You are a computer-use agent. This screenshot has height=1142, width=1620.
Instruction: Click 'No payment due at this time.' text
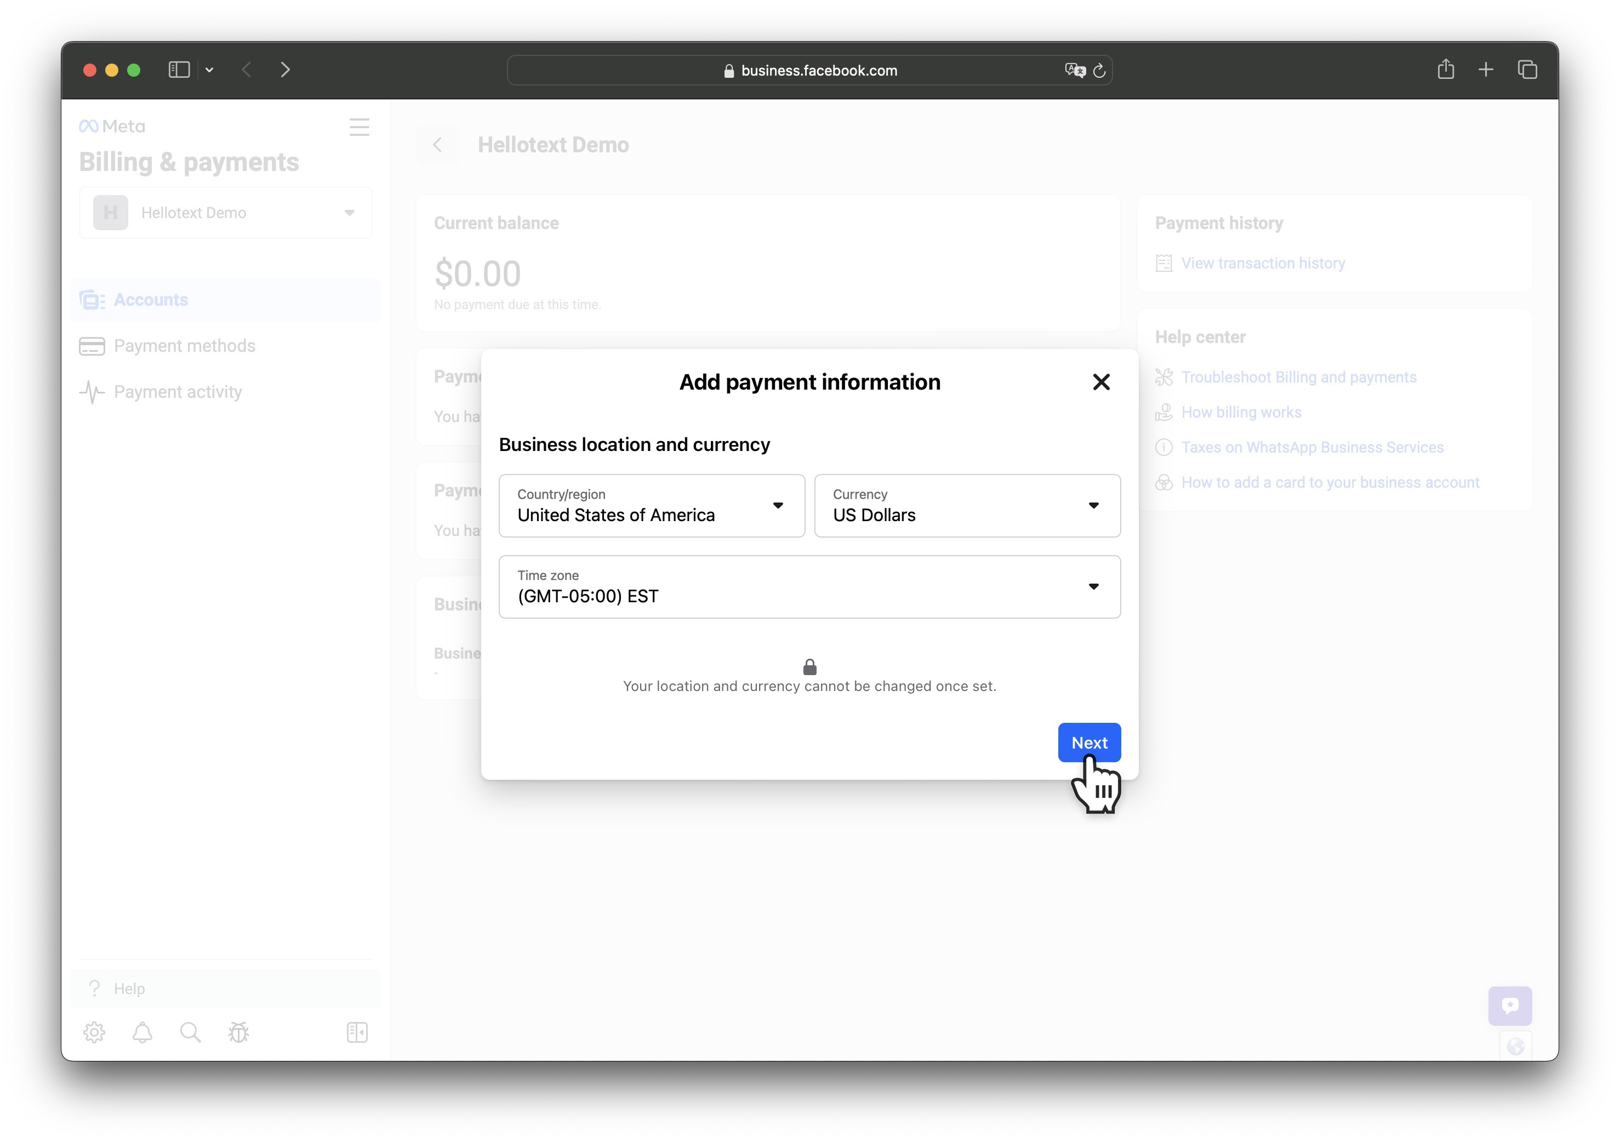click(517, 305)
